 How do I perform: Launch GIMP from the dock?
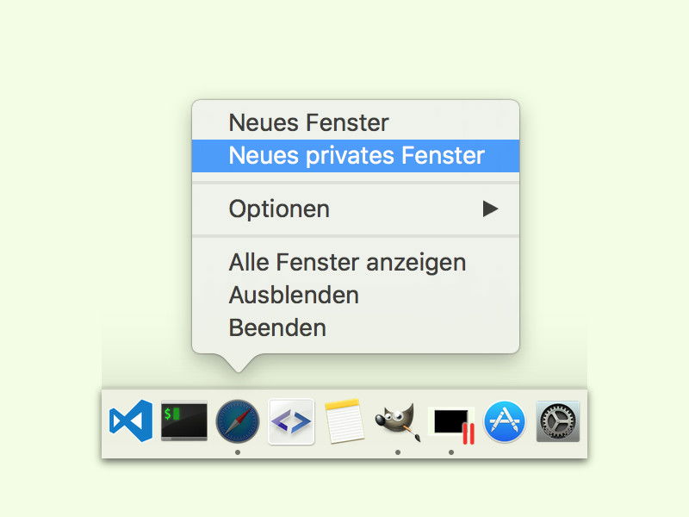click(398, 422)
